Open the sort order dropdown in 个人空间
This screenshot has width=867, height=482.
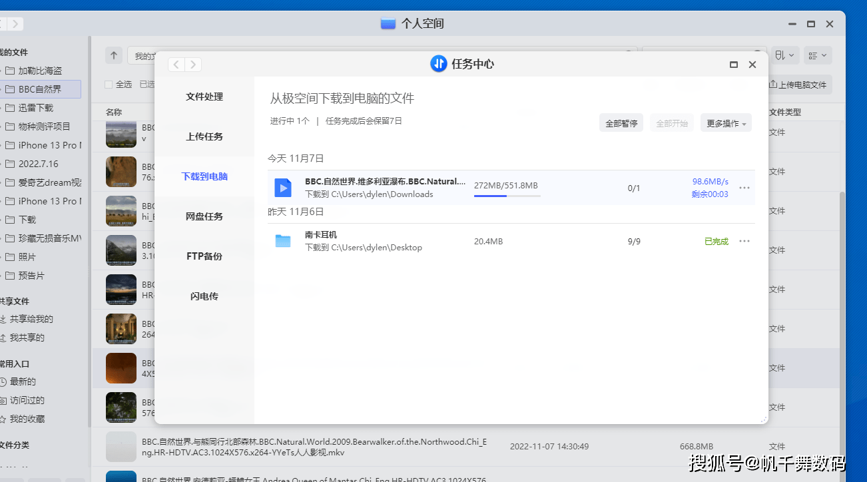tap(785, 56)
